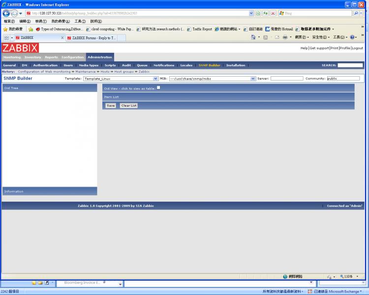Screen dimensions: 369x295
Task: Click the red Stop loading icon
Action: point(273,13)
